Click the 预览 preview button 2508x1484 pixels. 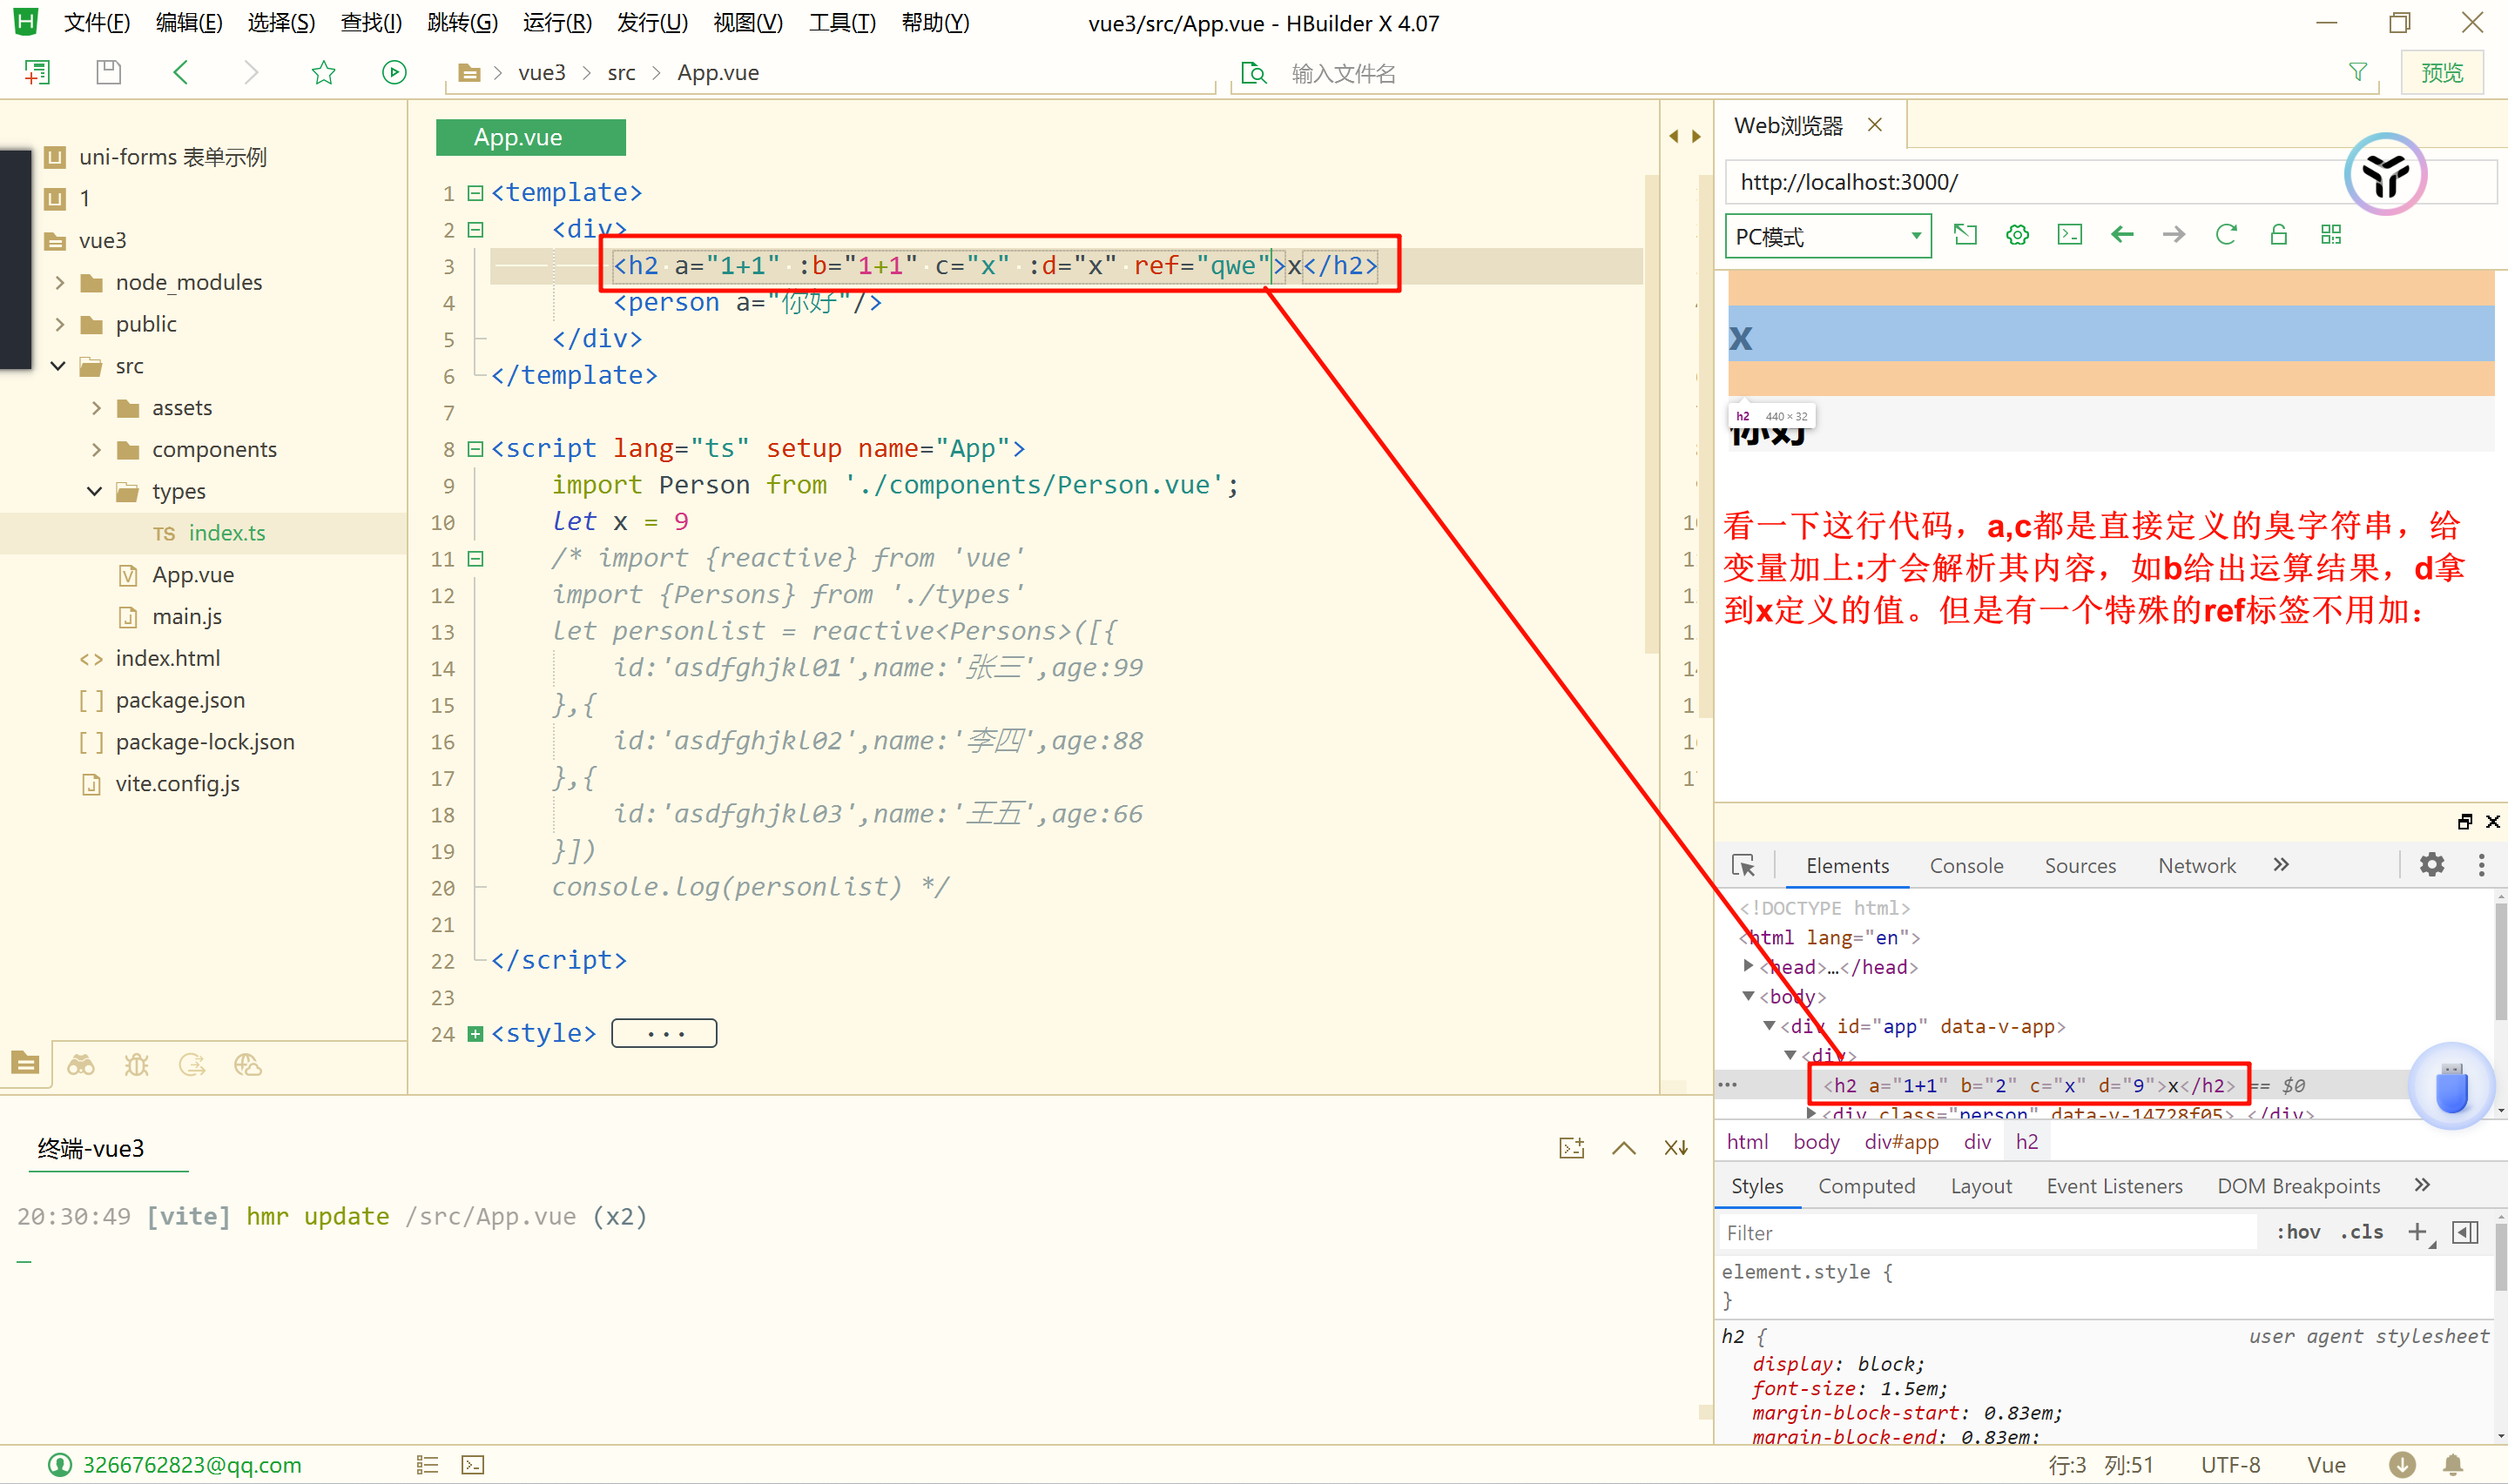[2442, 72]
